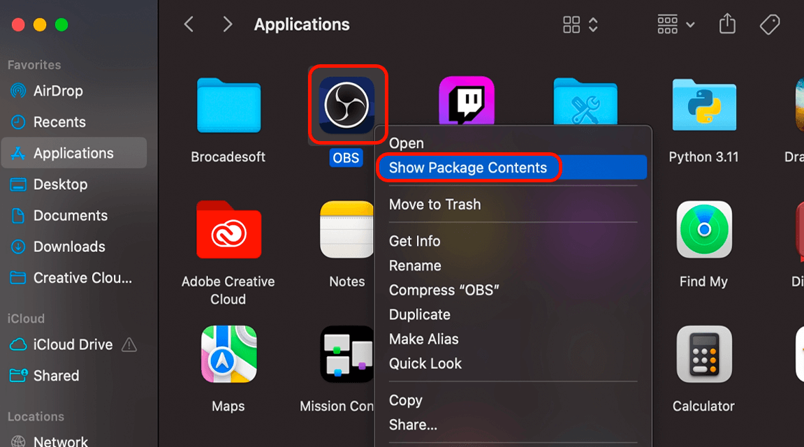Viewport: 804px width, 447px height.
Task: Switch view mode with icon view selector
Action: tap(580, 25)
